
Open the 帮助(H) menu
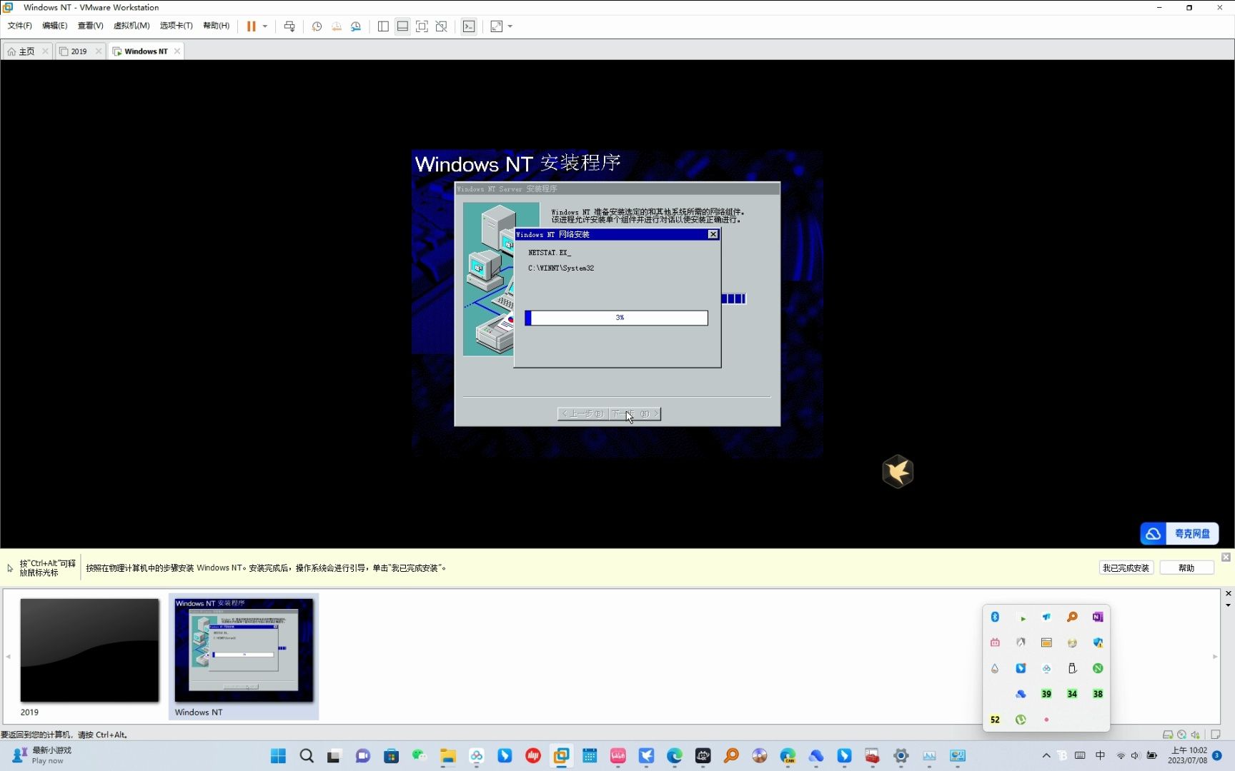point(217,26)
